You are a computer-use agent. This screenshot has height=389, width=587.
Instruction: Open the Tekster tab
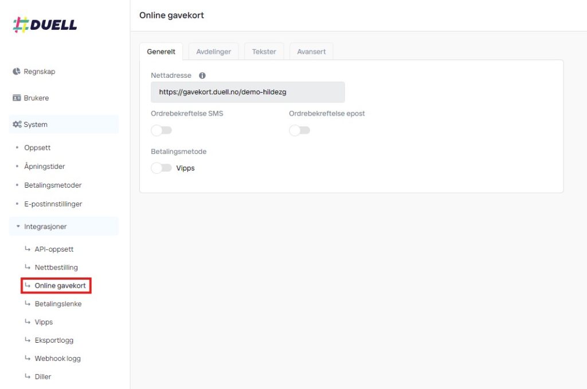pos(264,51)
